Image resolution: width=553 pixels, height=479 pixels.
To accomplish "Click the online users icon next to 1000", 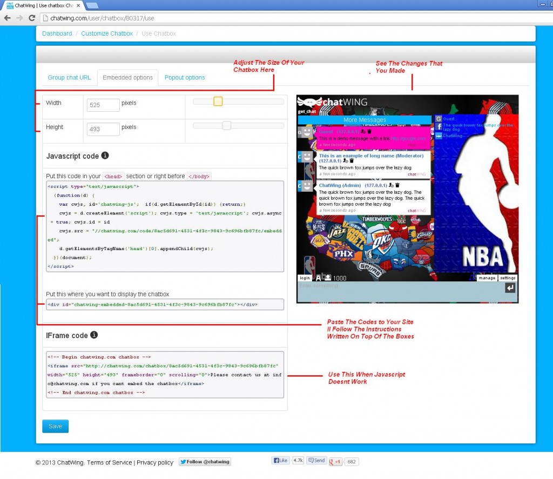I will coord(327,277).
